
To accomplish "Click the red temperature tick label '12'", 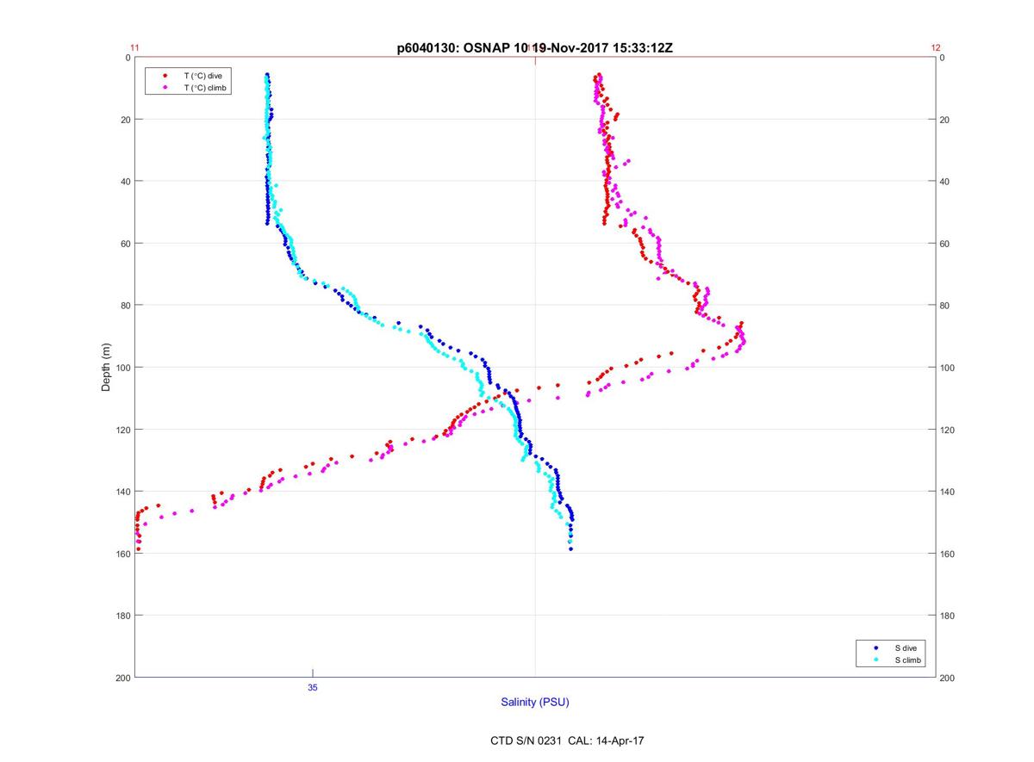I will [x=936, y=48].
